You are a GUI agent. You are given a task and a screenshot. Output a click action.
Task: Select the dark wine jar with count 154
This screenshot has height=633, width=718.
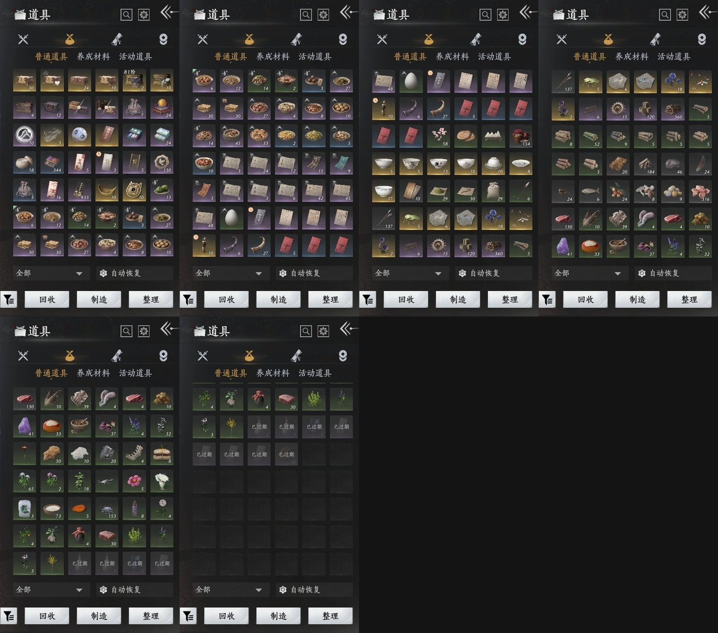tap(520, 136)
